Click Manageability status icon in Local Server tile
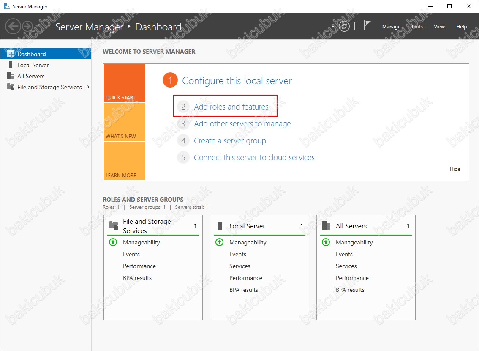The width and height of the screenshot is (479, 351). 219,242
